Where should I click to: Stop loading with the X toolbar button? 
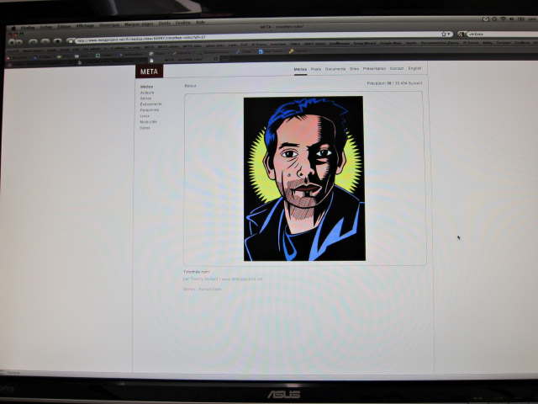tap(45, 41)
